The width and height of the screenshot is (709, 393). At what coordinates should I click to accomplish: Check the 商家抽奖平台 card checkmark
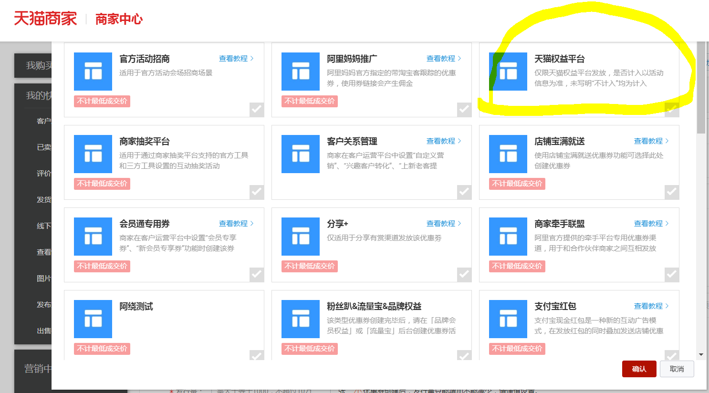[257, 192]
